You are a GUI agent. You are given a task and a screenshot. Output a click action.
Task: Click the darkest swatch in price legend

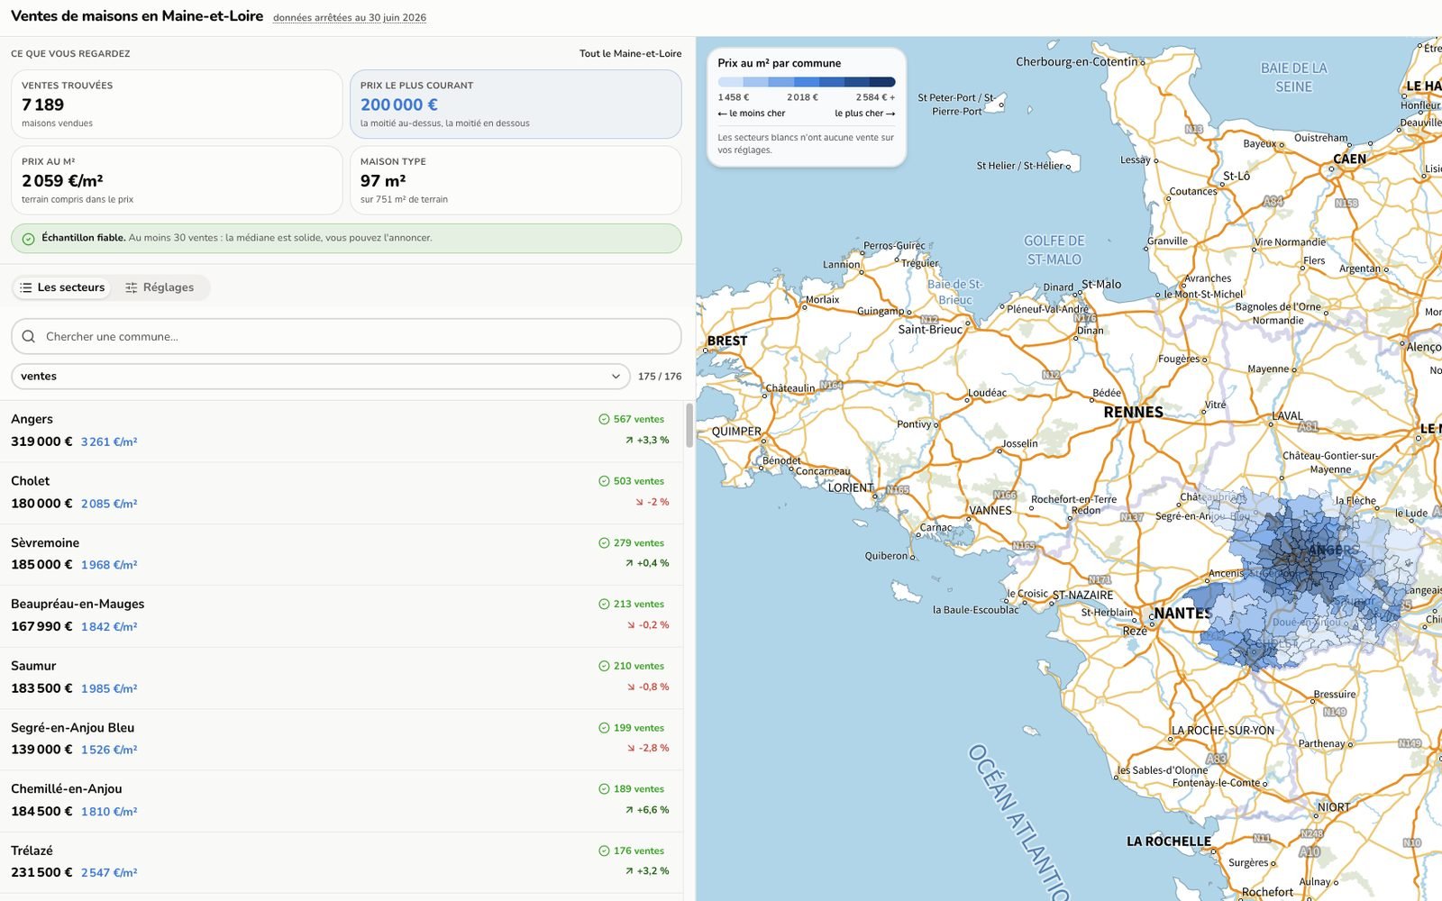pos(882,82)
